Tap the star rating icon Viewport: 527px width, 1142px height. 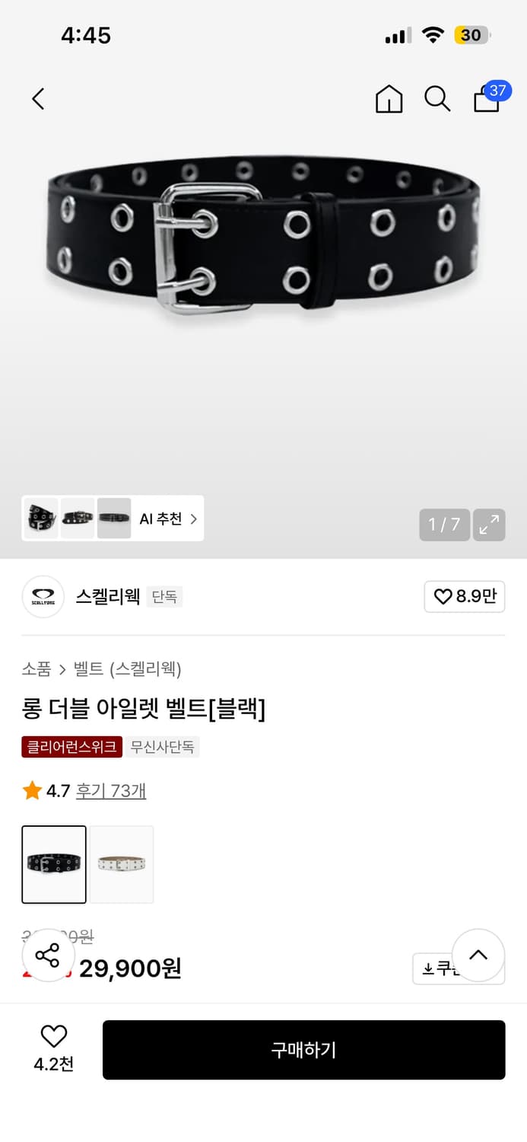31,790
